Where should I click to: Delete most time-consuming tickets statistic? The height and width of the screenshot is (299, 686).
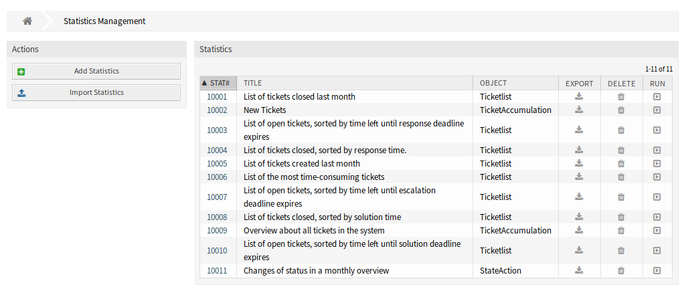tap(621, 177)
